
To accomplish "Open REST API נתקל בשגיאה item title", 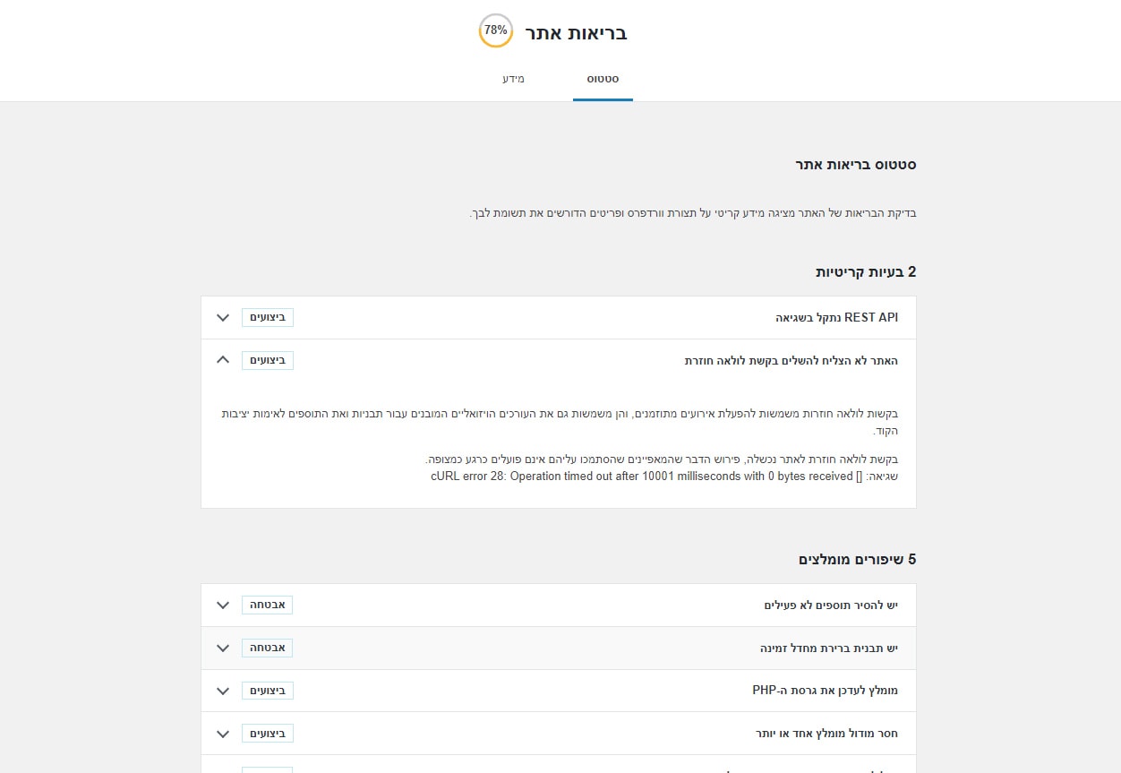I will (x=836, y=318).
